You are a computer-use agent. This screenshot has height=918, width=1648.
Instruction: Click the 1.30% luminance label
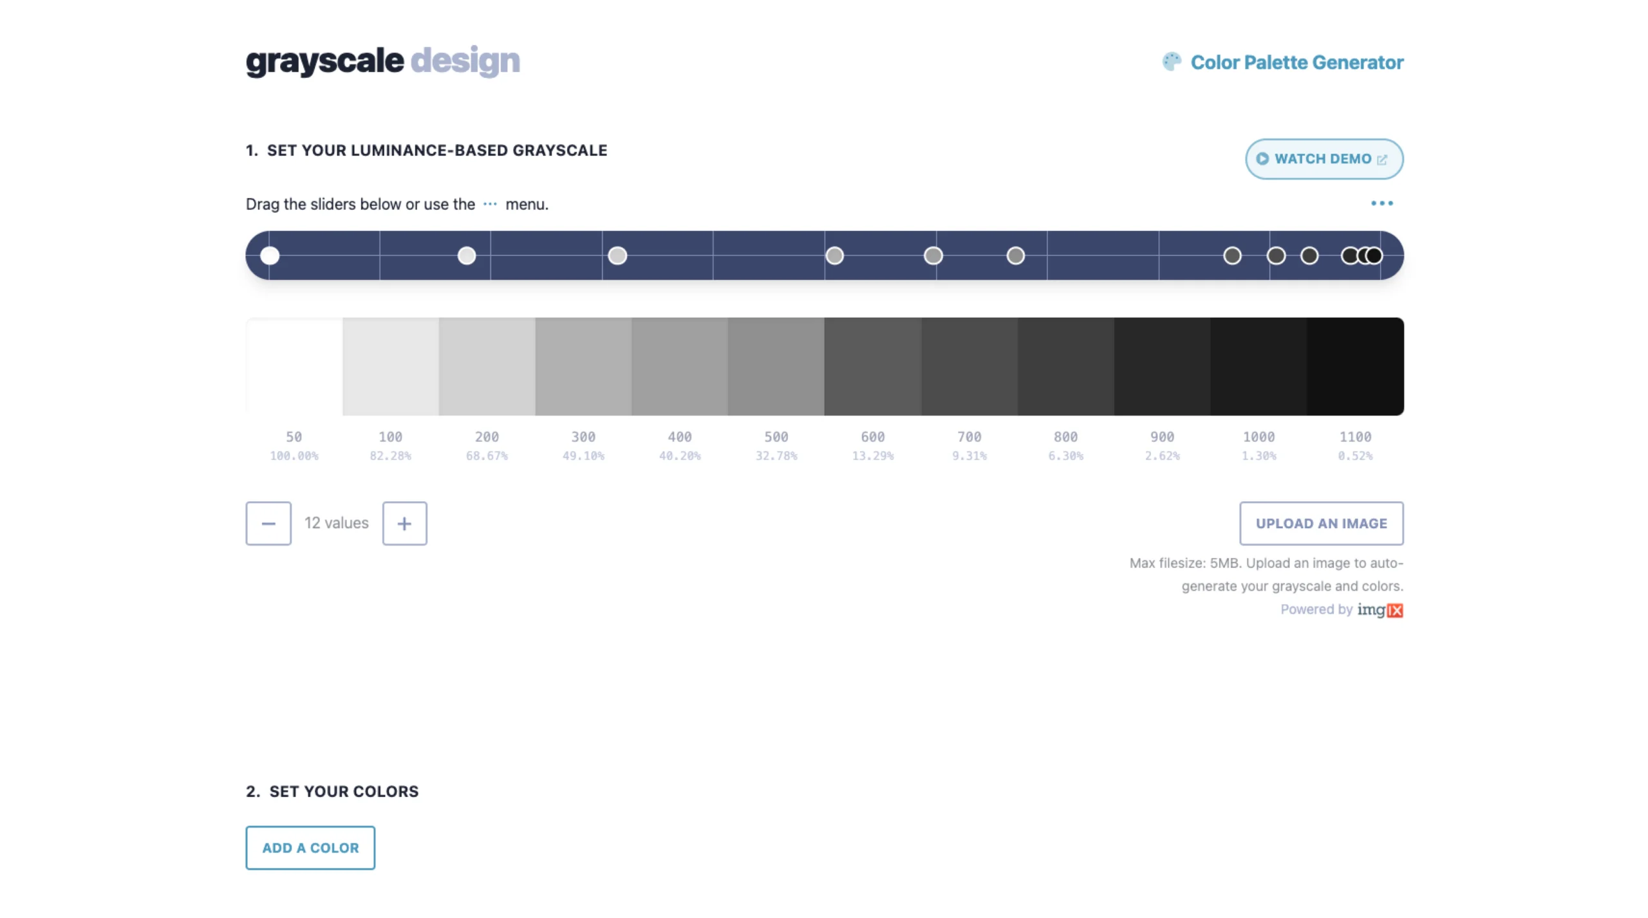tap(1259, 455)
